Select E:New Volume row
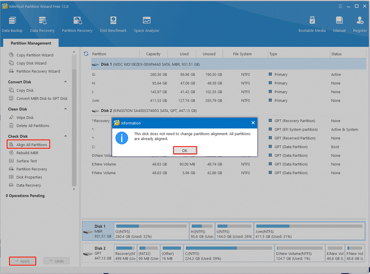The width and height of the screenshot is (370, 274). click(228, 164)
